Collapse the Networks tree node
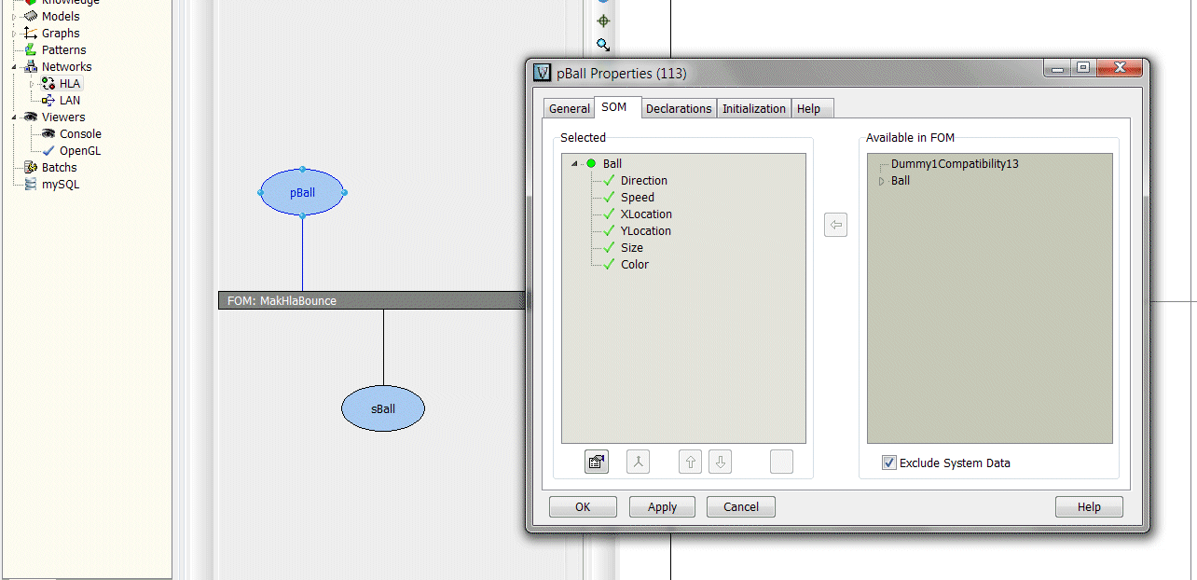Screen dimensions: 1197x580 [15, 67]
